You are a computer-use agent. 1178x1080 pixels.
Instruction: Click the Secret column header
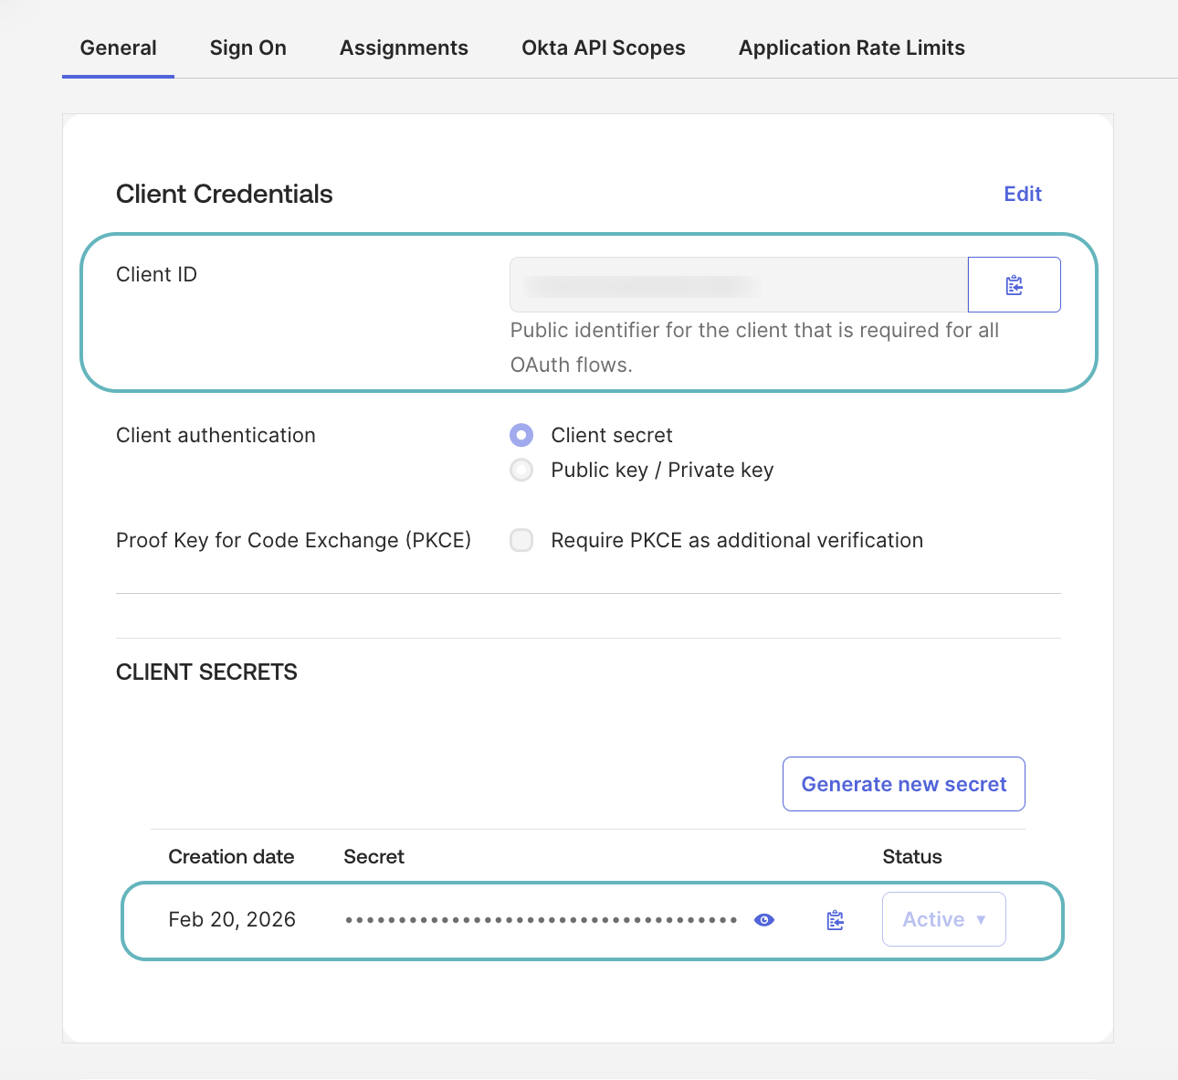(x=373, y=856)
